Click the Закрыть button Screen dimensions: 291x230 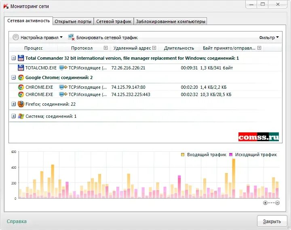[x=272, y=221]
